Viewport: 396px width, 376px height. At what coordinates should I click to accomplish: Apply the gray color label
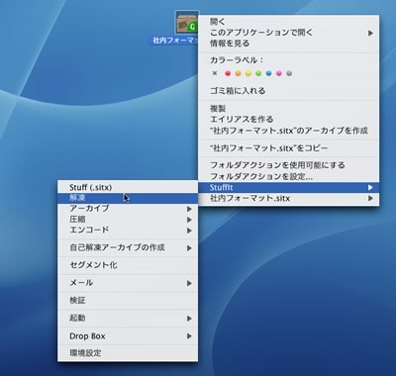point(289,73)
